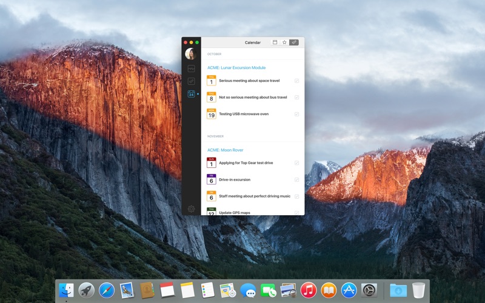Open Messages from the Dock
The height and width of the screenshot is (303, 485).
point(248,291)
